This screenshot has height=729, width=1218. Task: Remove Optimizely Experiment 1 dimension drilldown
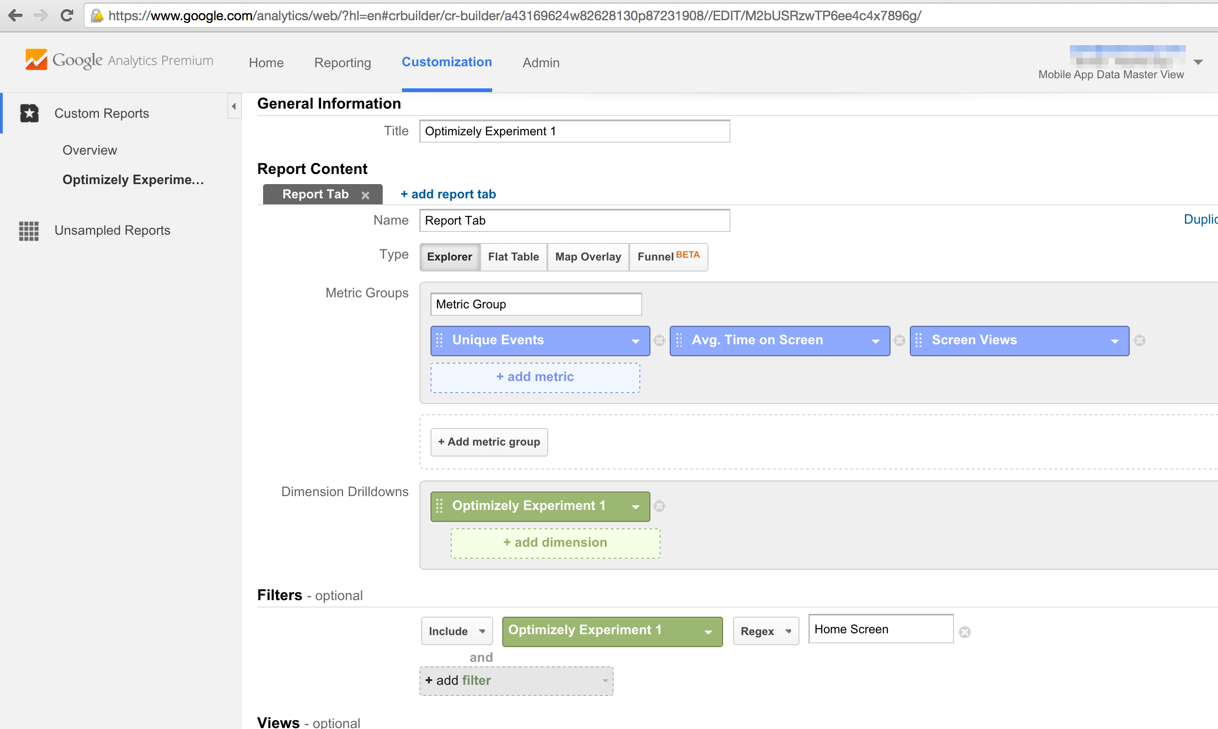tap(659, 506)
